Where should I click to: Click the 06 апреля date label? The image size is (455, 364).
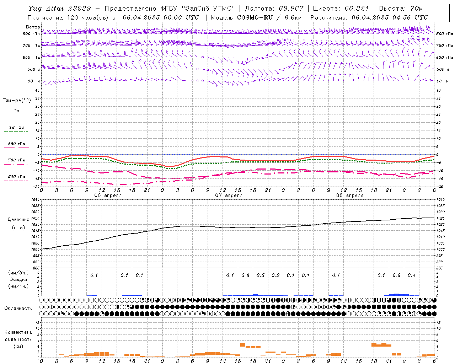click(x=108, y=196)
